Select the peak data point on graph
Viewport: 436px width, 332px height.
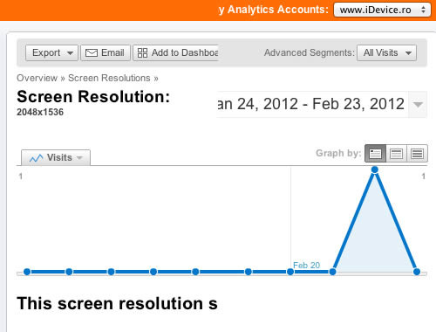click(x=375, y=169)
